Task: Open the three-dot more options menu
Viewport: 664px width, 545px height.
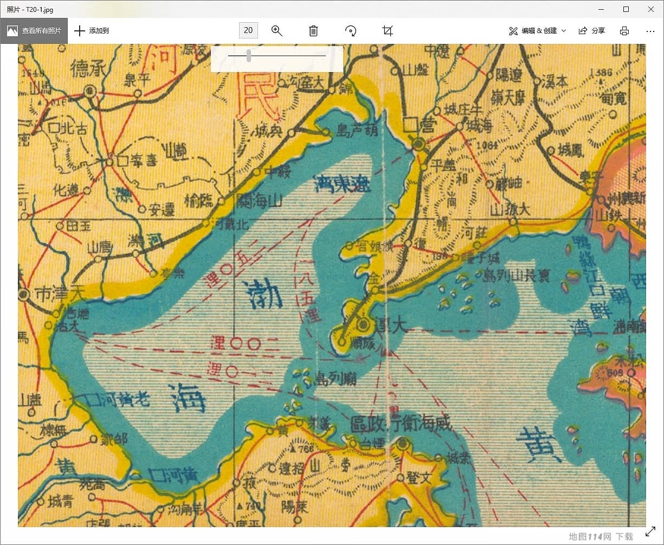Action: click(650, 31)
